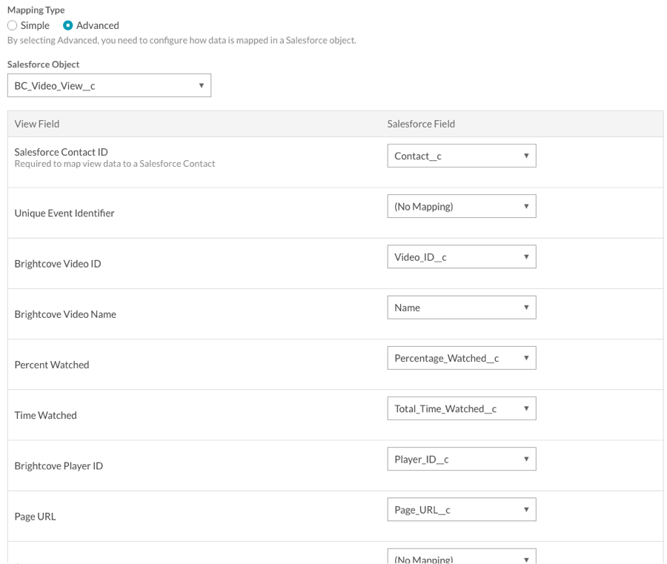Click the Salesforce Object heading
667x564 pixels.
point(44,64)
